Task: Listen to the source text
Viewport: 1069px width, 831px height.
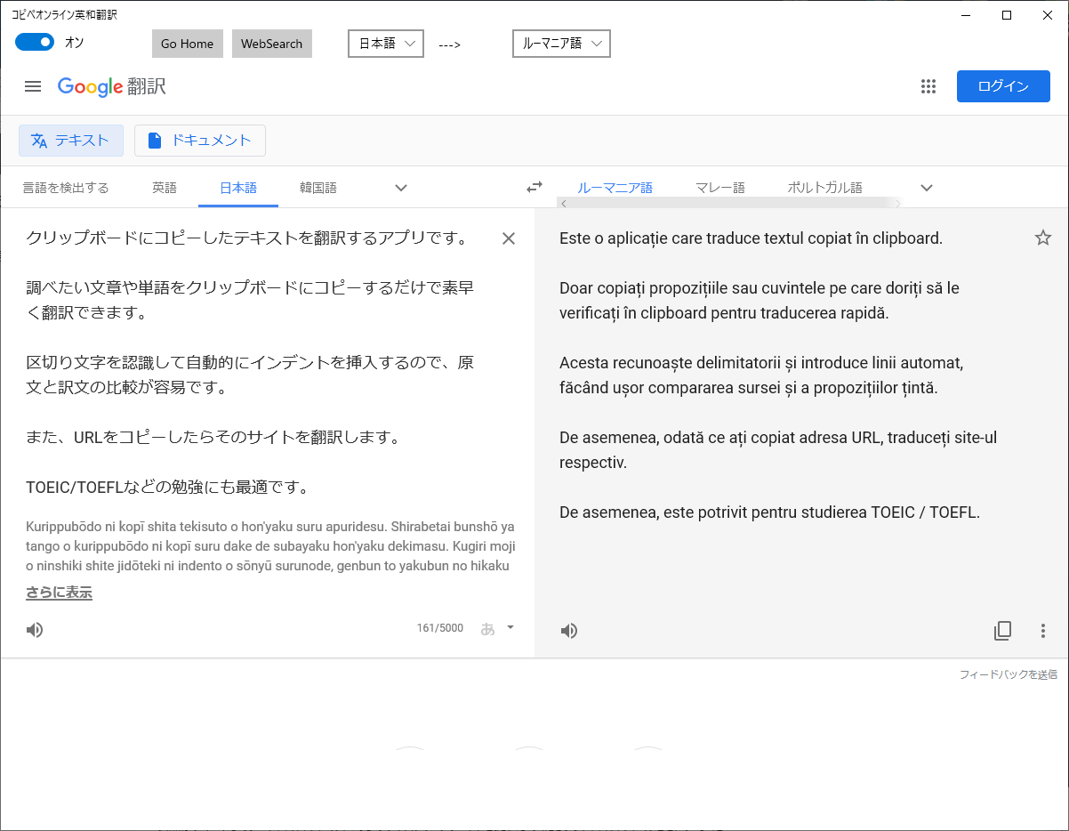Action: 35,630
